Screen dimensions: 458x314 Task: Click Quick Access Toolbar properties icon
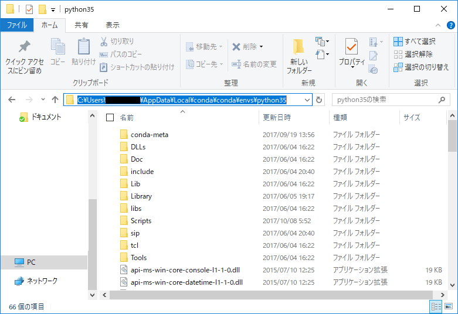(29, 9)
